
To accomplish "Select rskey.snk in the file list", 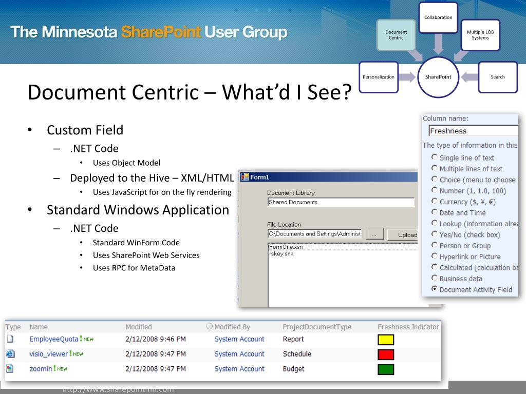I will (281, 254).
